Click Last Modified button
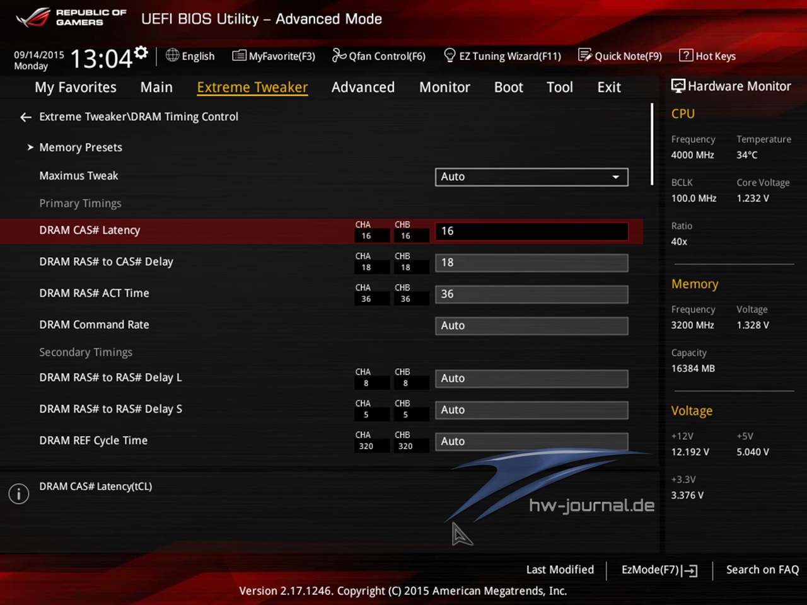807x605 pixels. 560,570
